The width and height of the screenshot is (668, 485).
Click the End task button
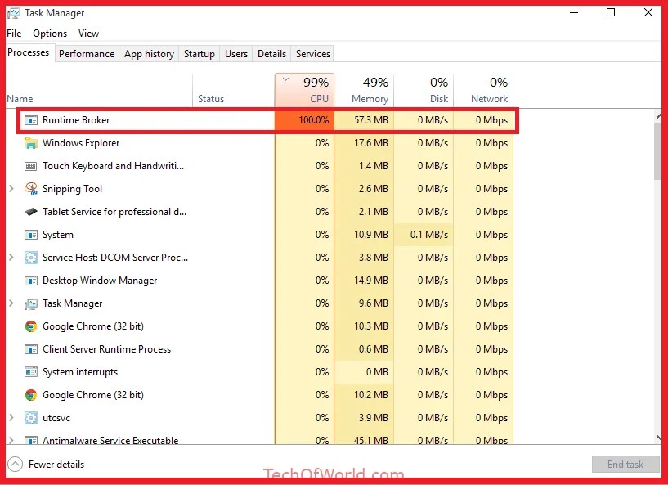point(625,464)
